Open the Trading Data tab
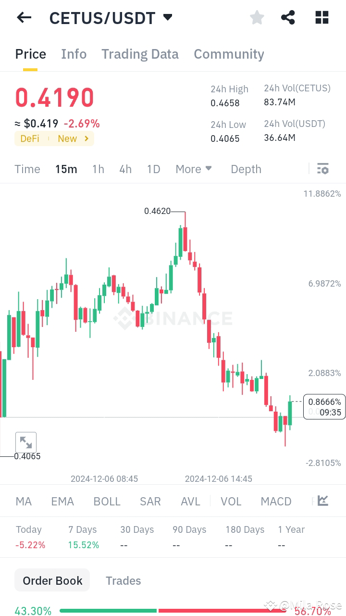Image resolution: width=346 pixels, height=616 pixels. click(140, 54)
